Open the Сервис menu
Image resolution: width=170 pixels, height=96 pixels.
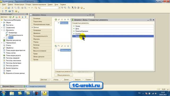pos(50,5)
